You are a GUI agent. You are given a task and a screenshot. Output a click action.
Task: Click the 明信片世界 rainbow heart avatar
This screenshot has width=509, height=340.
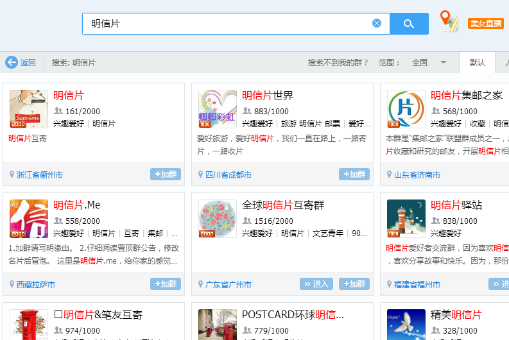[218, 109]
